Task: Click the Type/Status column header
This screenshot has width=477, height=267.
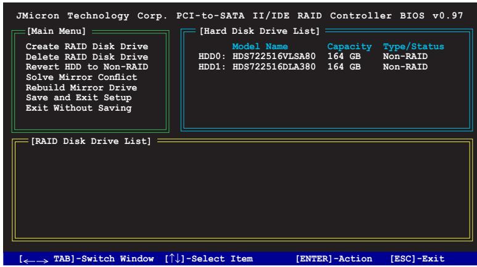Action: click(413, 46)
